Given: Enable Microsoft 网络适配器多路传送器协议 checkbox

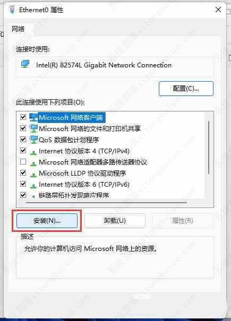Looking at the screenshot, I should coord(23,162).
